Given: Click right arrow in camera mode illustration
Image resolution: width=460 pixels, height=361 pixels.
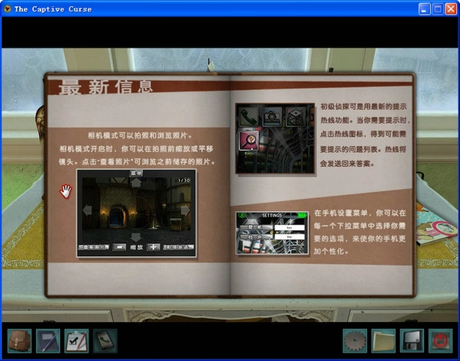Looking at the screenshot, I should click(185, 210).
